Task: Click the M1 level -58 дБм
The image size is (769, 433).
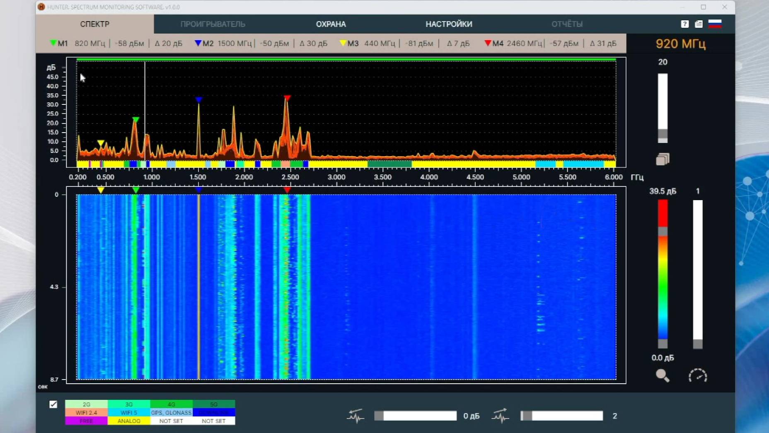Action: pyautogui.click(x=129, y=43)
